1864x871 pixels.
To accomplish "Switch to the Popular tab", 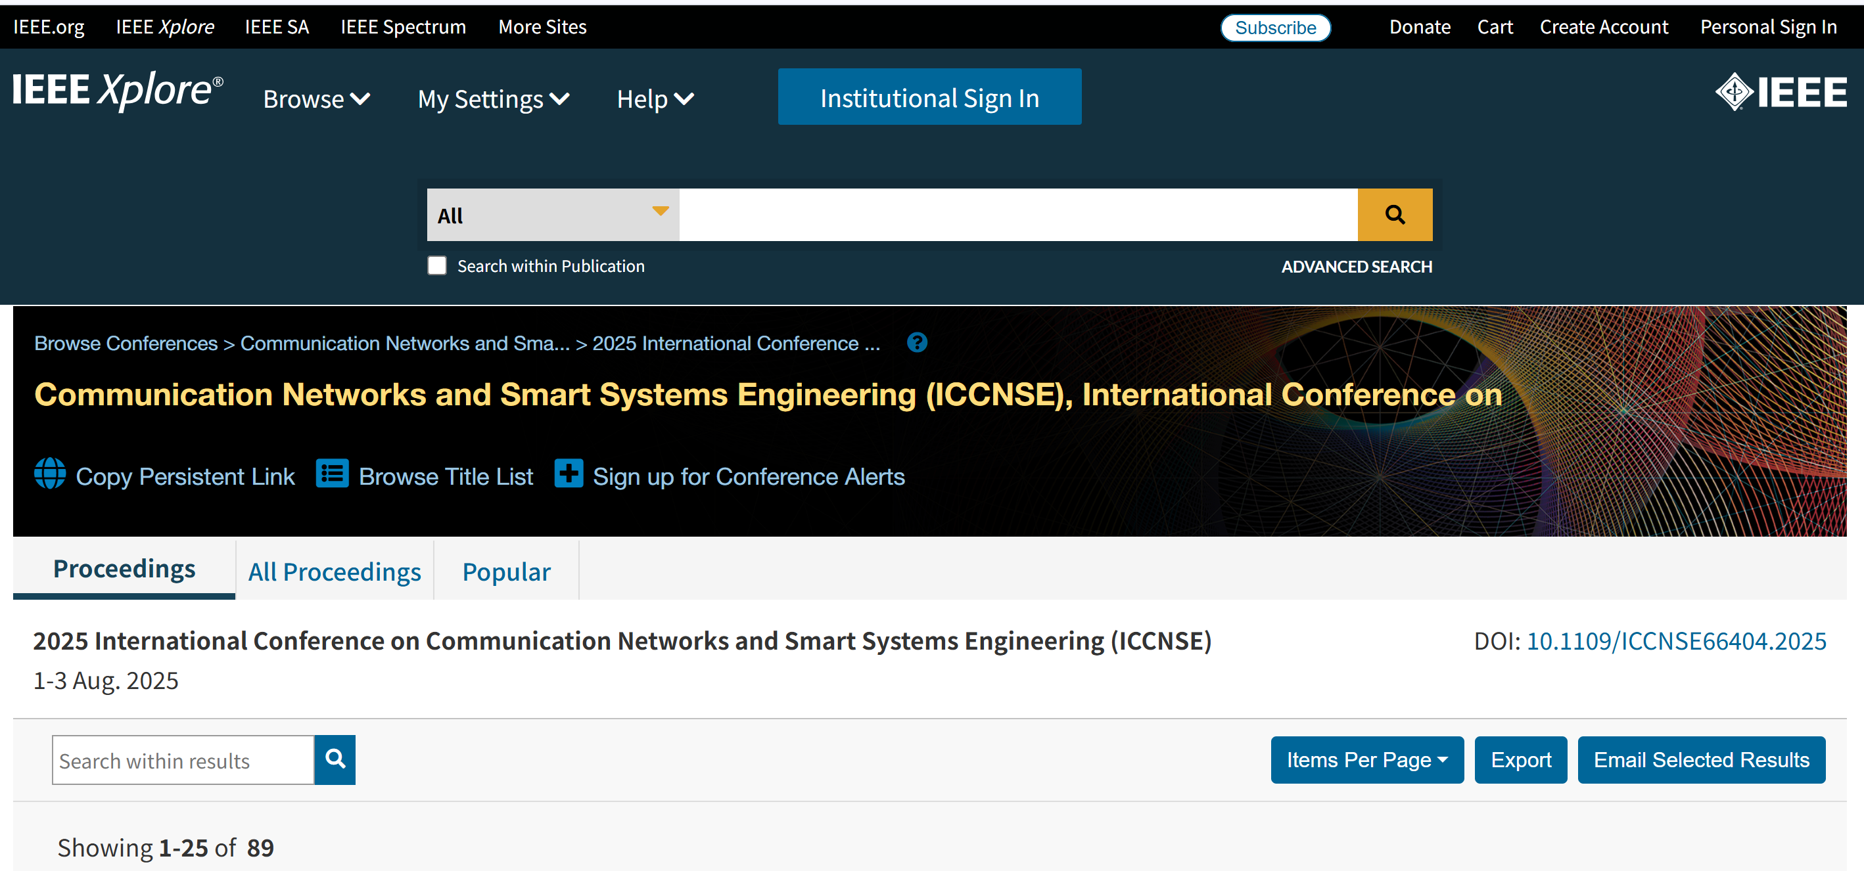I will (506, 571).
